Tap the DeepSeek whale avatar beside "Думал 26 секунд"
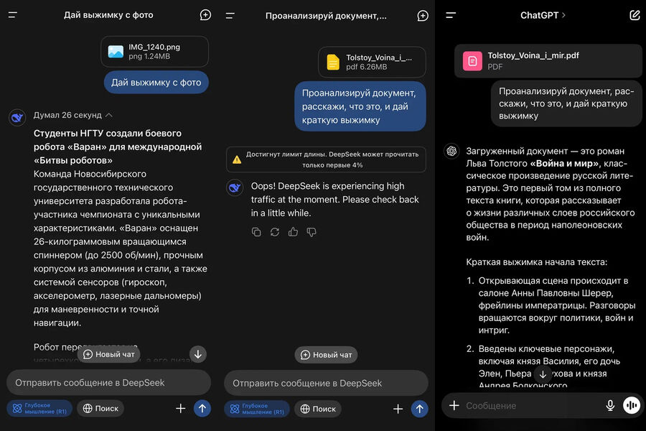646x431 pixels. pyautogui.click(x=17, y=118)
